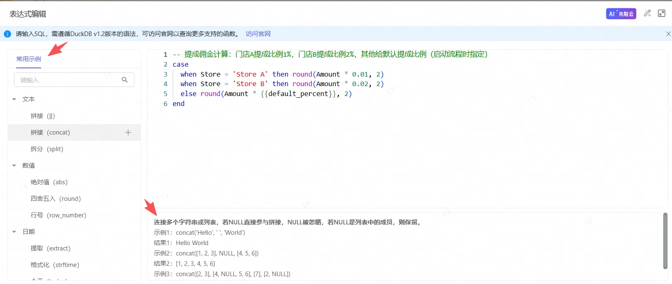Viewport: 672px width, 284px height.
Task: Select the 拼接 (||) example
Action: point(43,116)
